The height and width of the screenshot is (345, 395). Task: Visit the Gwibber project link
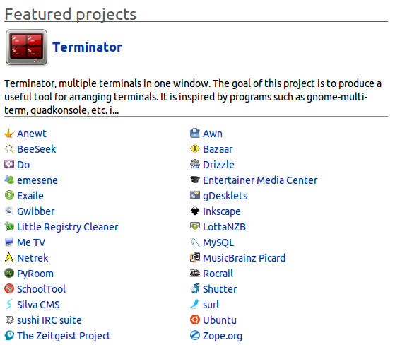36,211
